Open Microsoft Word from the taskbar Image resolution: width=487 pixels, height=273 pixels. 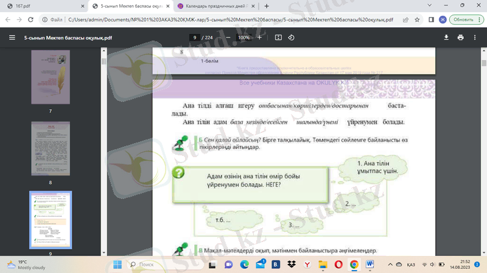[x=370, y=265]
